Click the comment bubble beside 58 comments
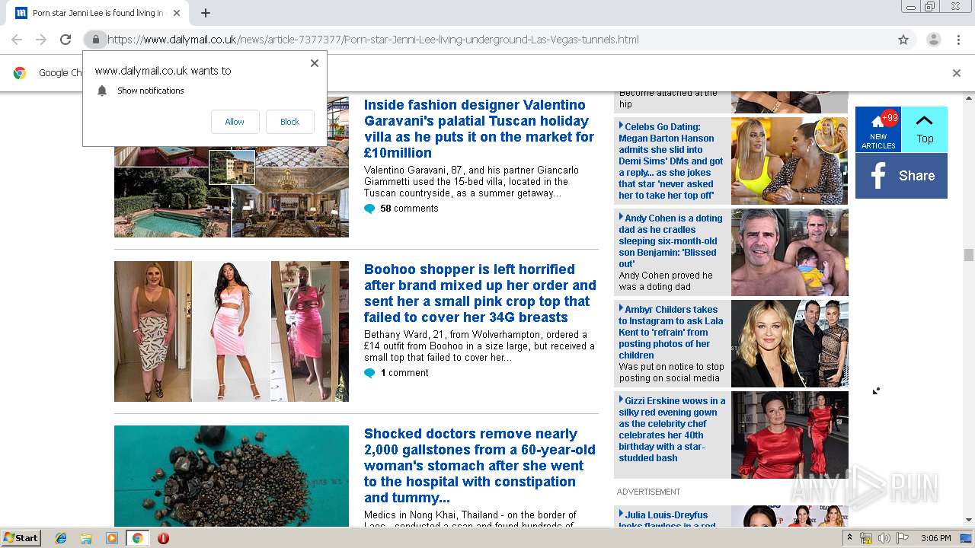 [369, 209]
